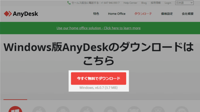This screenshot has width=200, height=112.
Task: Open the 採用情報 link
Action: tap(155, 3)
